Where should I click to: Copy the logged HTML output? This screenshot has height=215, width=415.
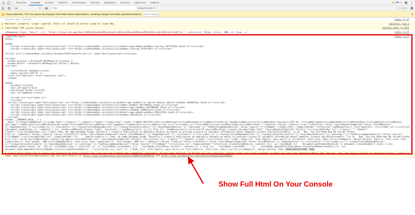click(x=312, y=149)
